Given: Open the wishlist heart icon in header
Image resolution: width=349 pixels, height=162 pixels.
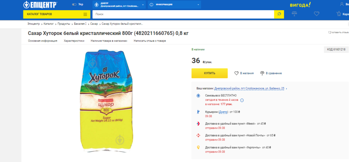Looking at the screenshot, I should [x=317, y=14].
